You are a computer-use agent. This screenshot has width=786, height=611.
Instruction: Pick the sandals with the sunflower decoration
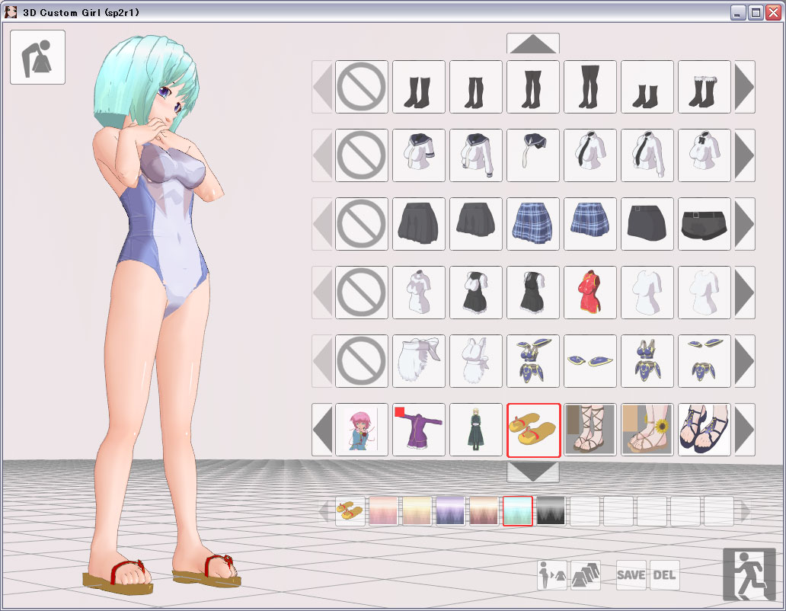(x=647, y=430)
